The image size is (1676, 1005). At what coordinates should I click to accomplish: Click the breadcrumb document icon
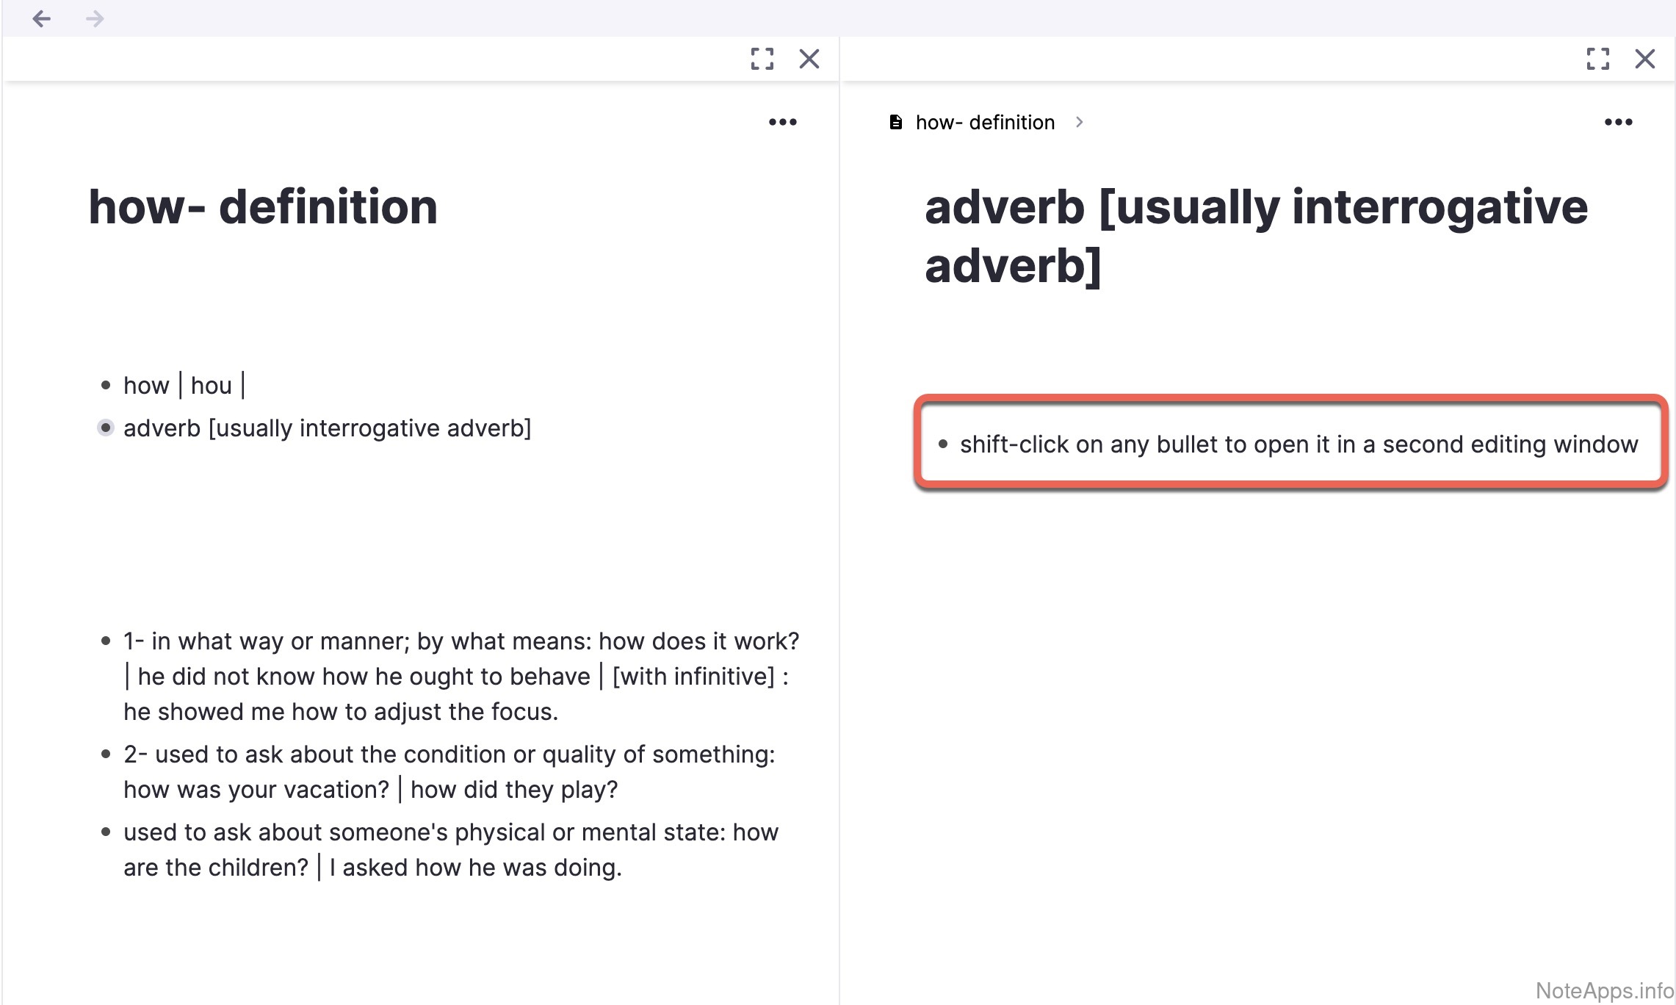tap(895, 122)
